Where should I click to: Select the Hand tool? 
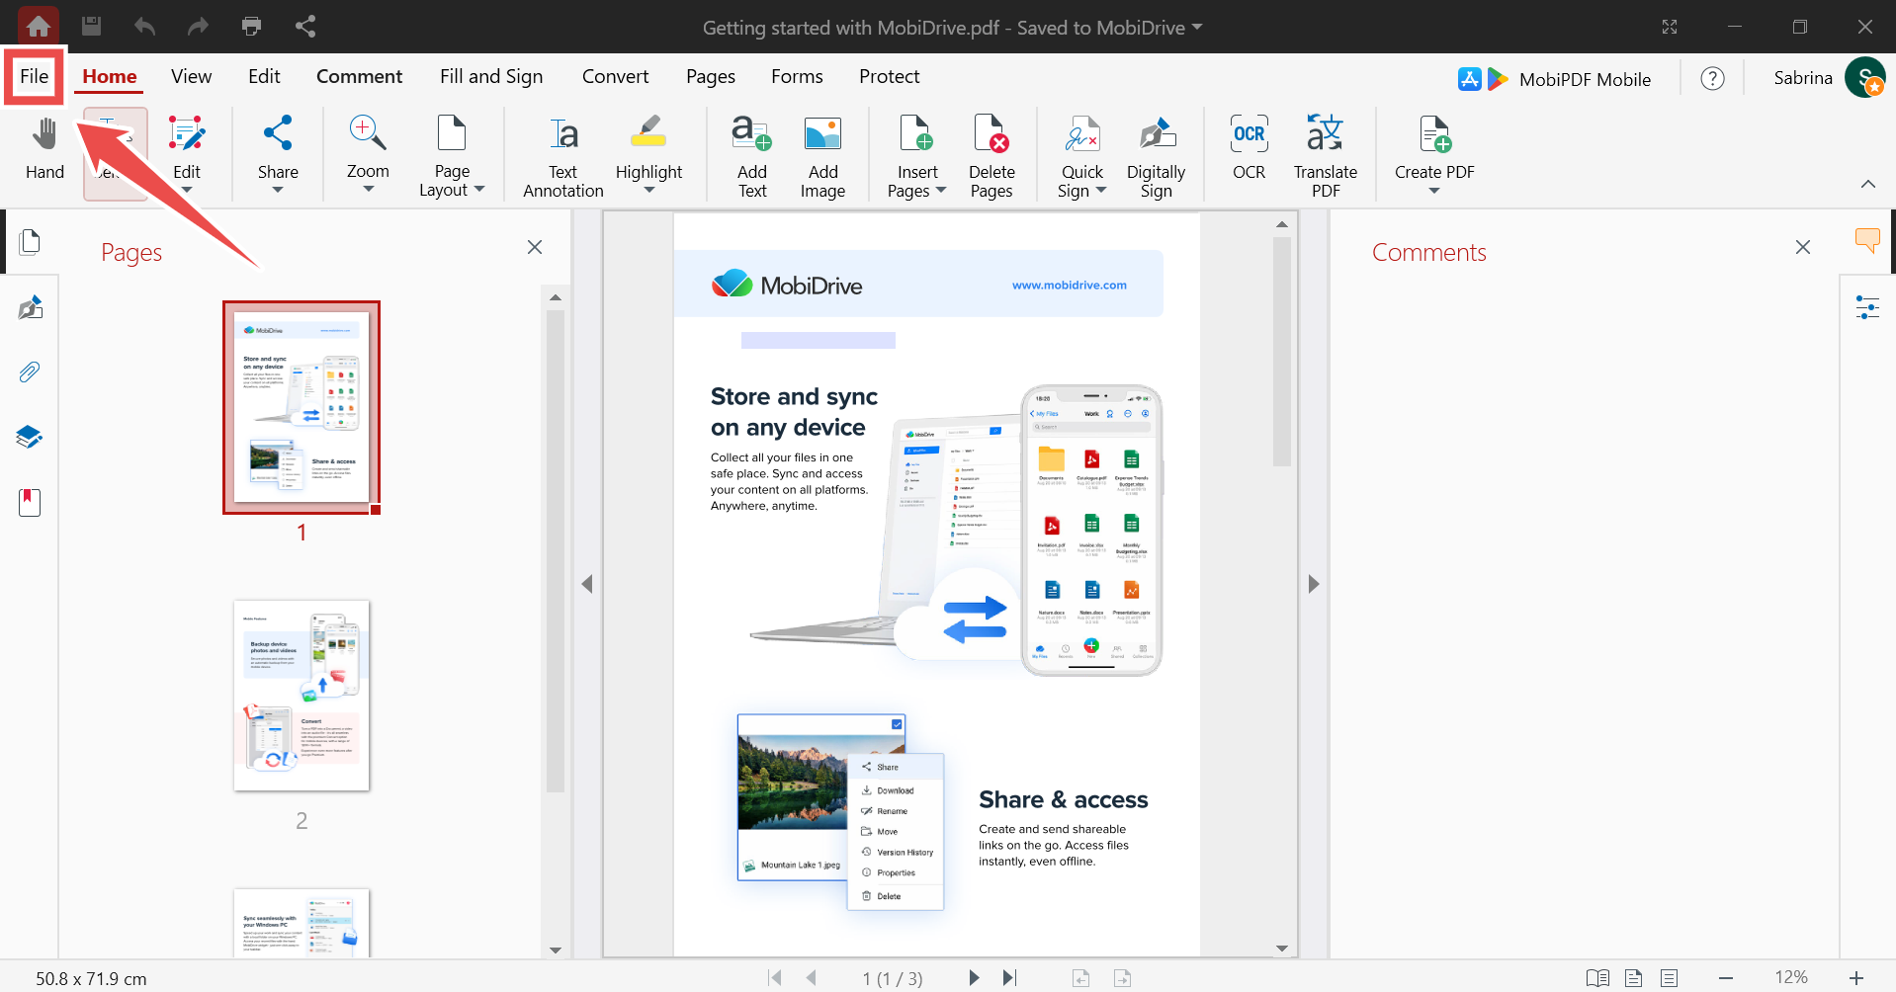(44, 149)
